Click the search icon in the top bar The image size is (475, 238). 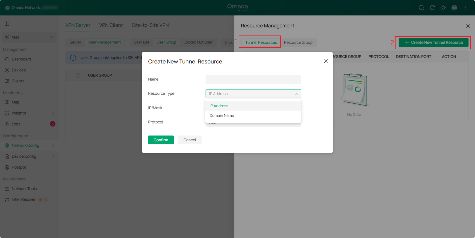click(x=421, y=7)
